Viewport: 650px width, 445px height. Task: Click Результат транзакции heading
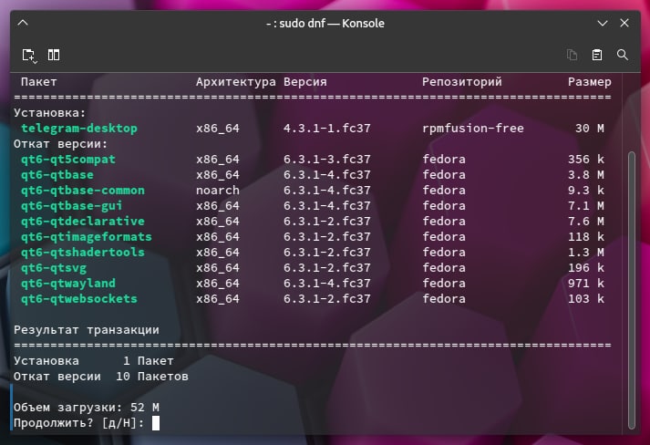[87, 330]
